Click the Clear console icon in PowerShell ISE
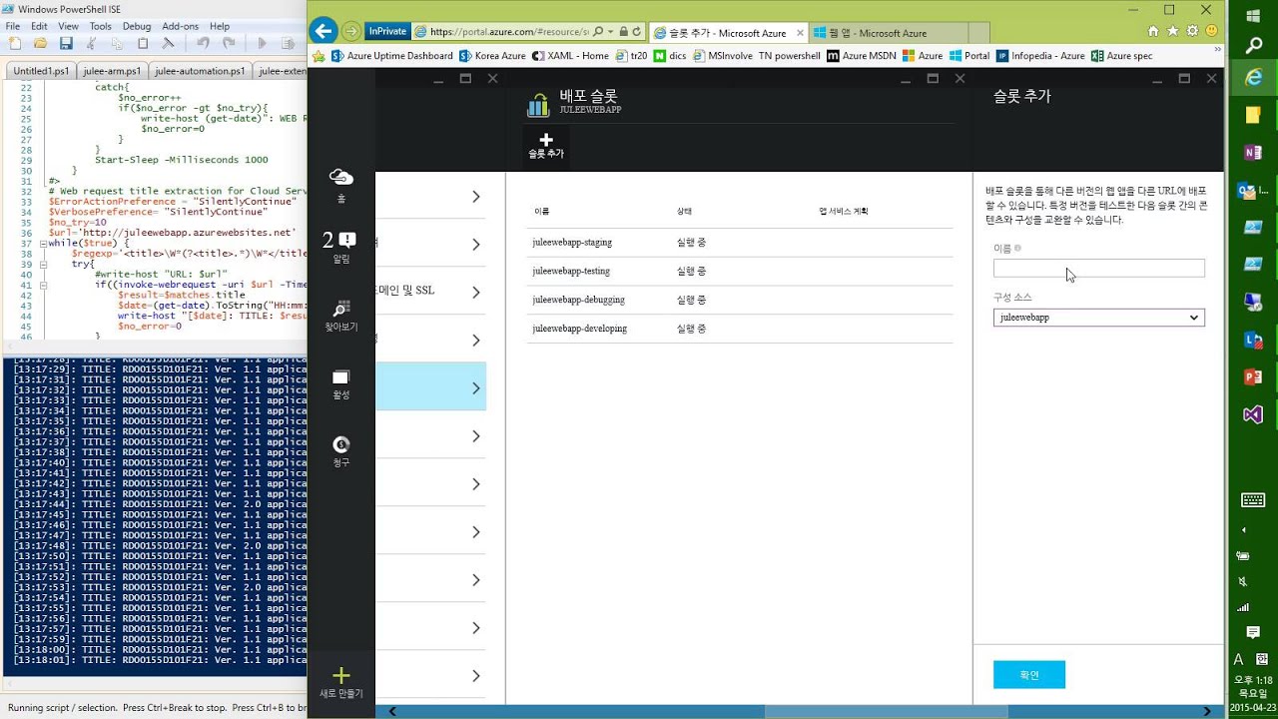The height and width of the screenshot is (719, 1278). pos(168,43)
